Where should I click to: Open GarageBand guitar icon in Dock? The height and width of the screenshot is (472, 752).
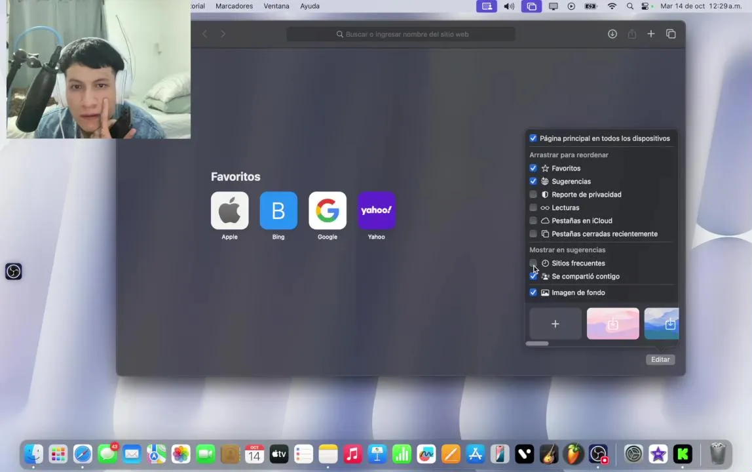click(549, 454)
